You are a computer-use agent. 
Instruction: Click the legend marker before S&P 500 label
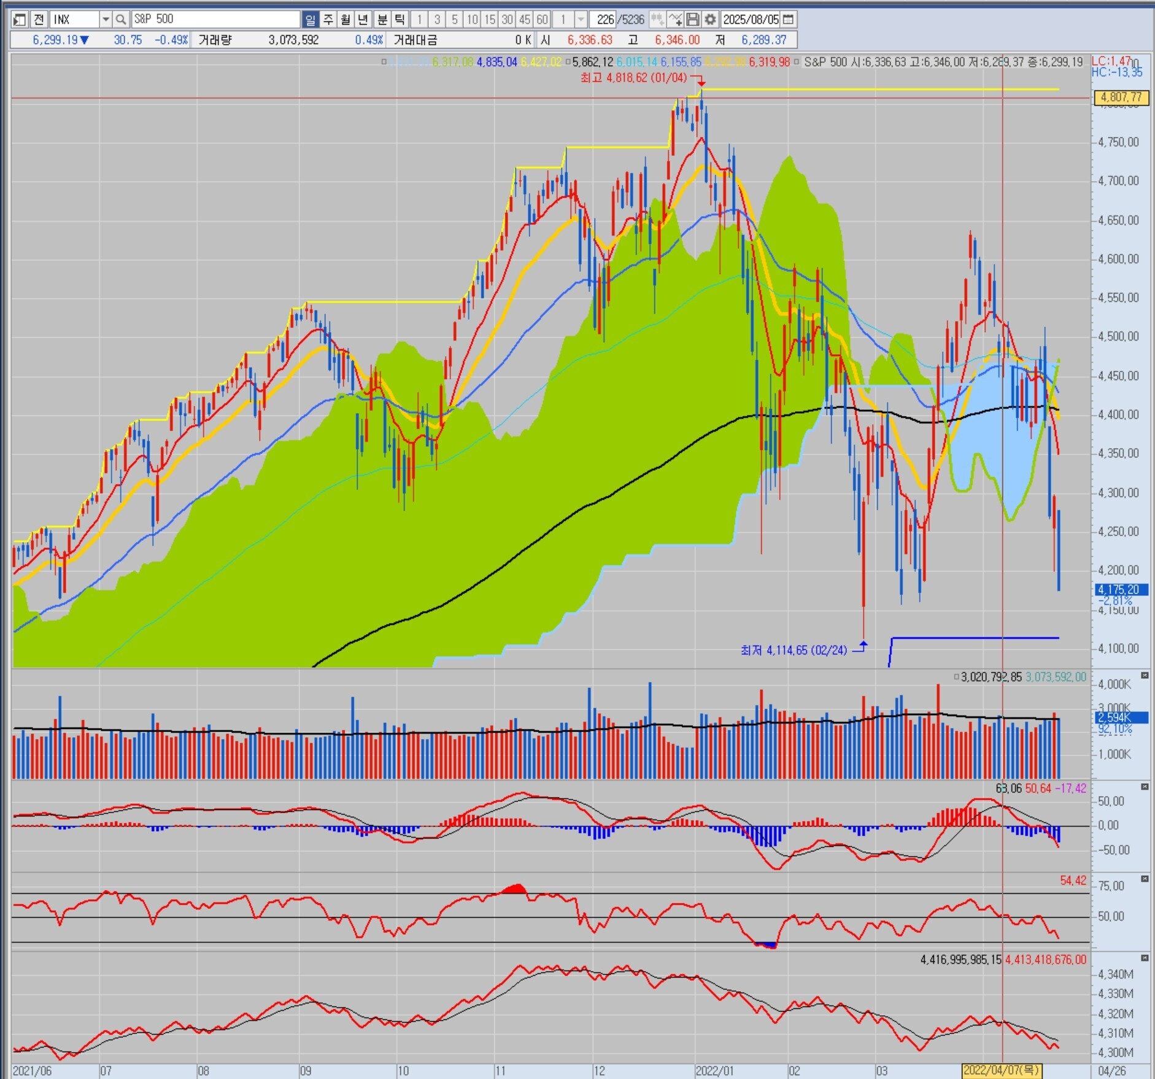797,62
